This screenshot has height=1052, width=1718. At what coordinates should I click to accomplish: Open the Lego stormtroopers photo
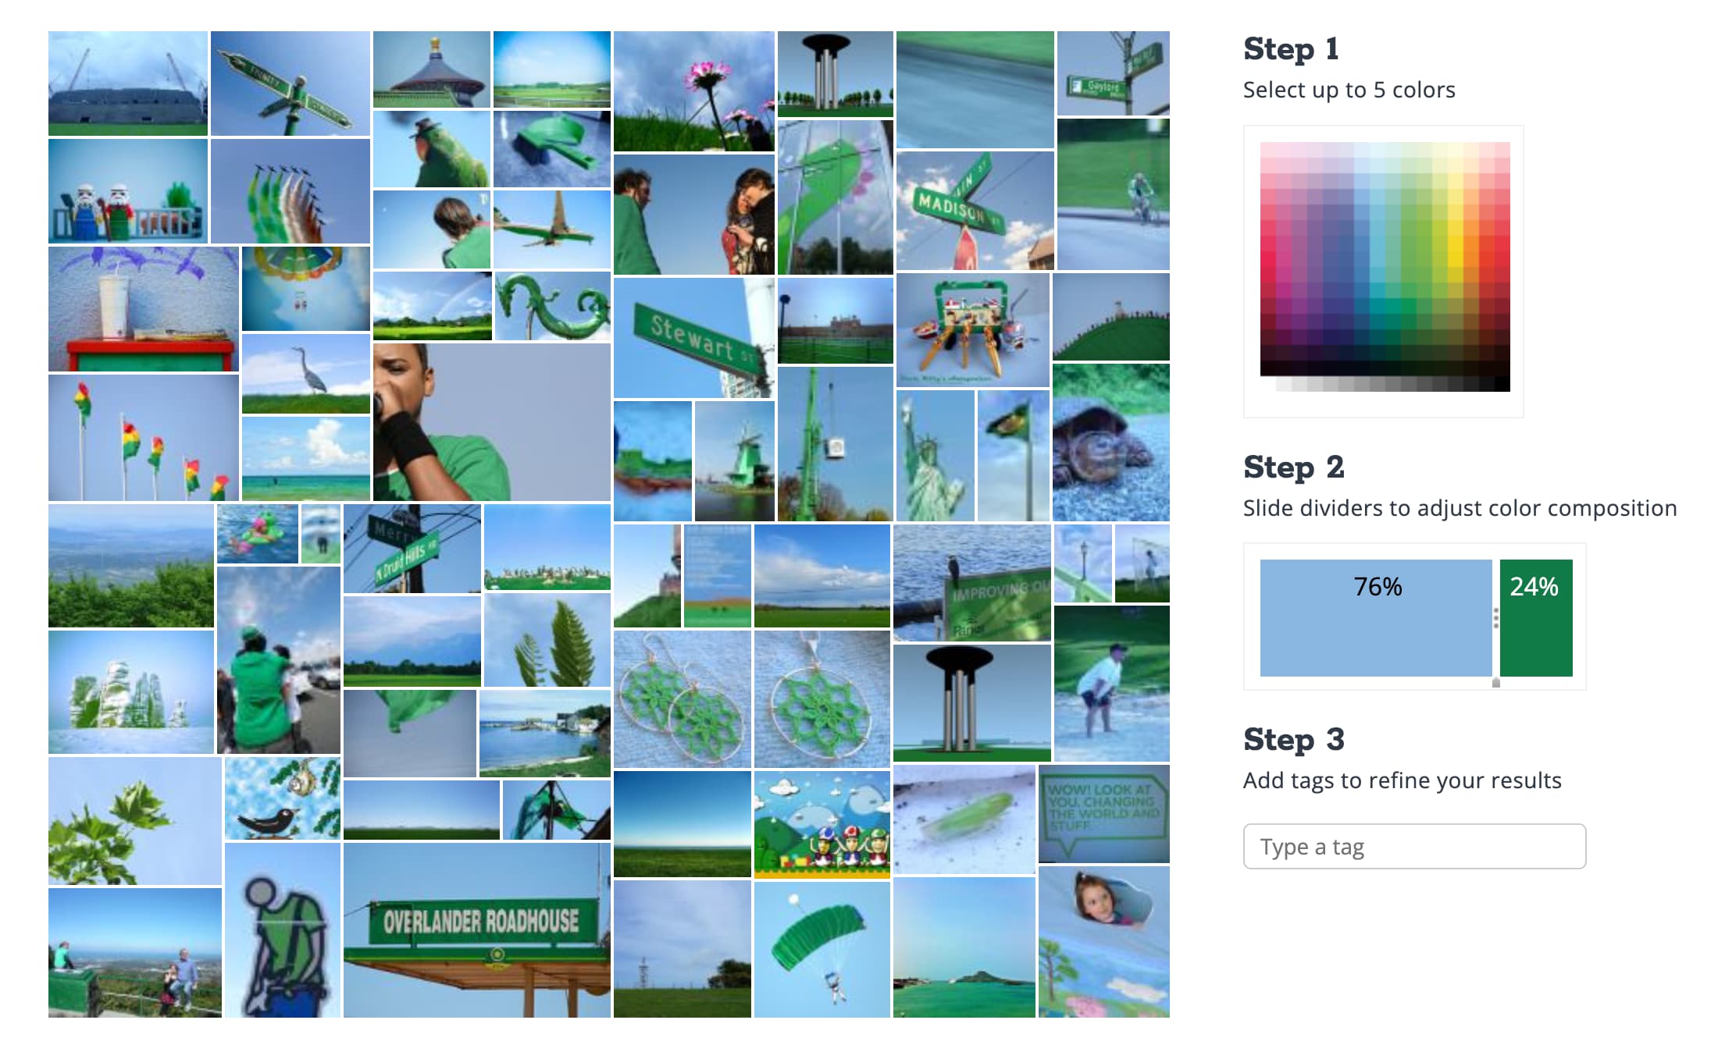pos(128,191)
